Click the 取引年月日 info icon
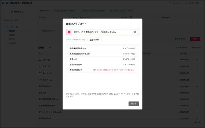 [131, 17]
